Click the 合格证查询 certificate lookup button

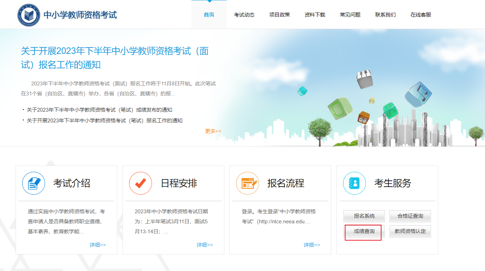[x=410, y=216]
